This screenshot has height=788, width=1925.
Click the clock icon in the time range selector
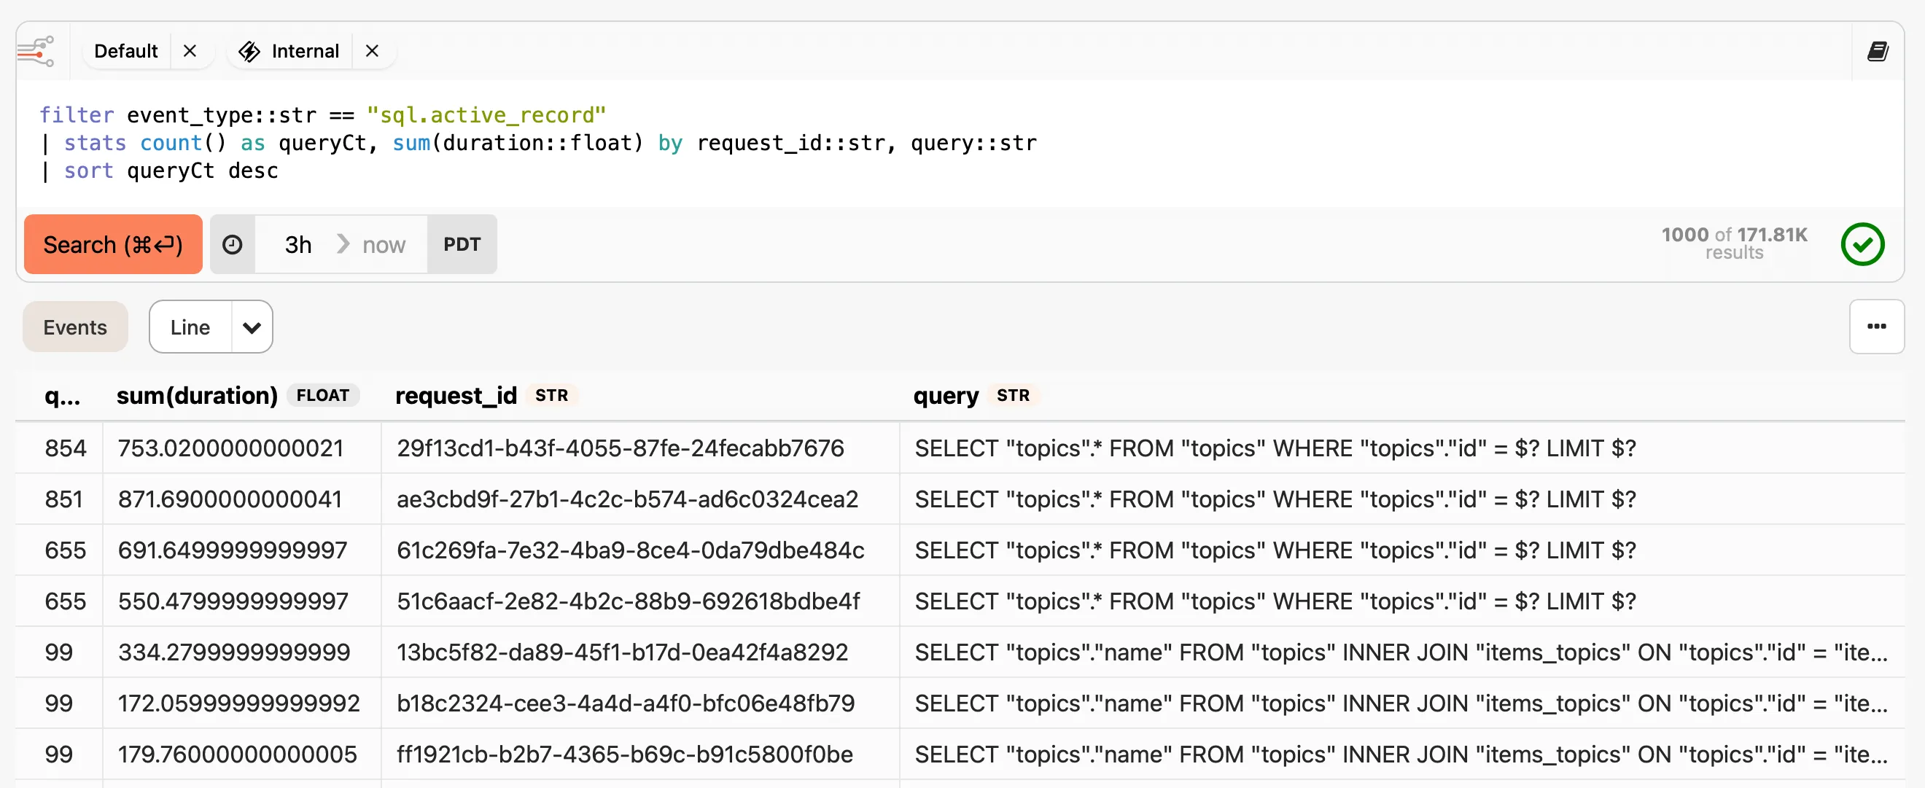pyautogui.click(x=233, y=244)
